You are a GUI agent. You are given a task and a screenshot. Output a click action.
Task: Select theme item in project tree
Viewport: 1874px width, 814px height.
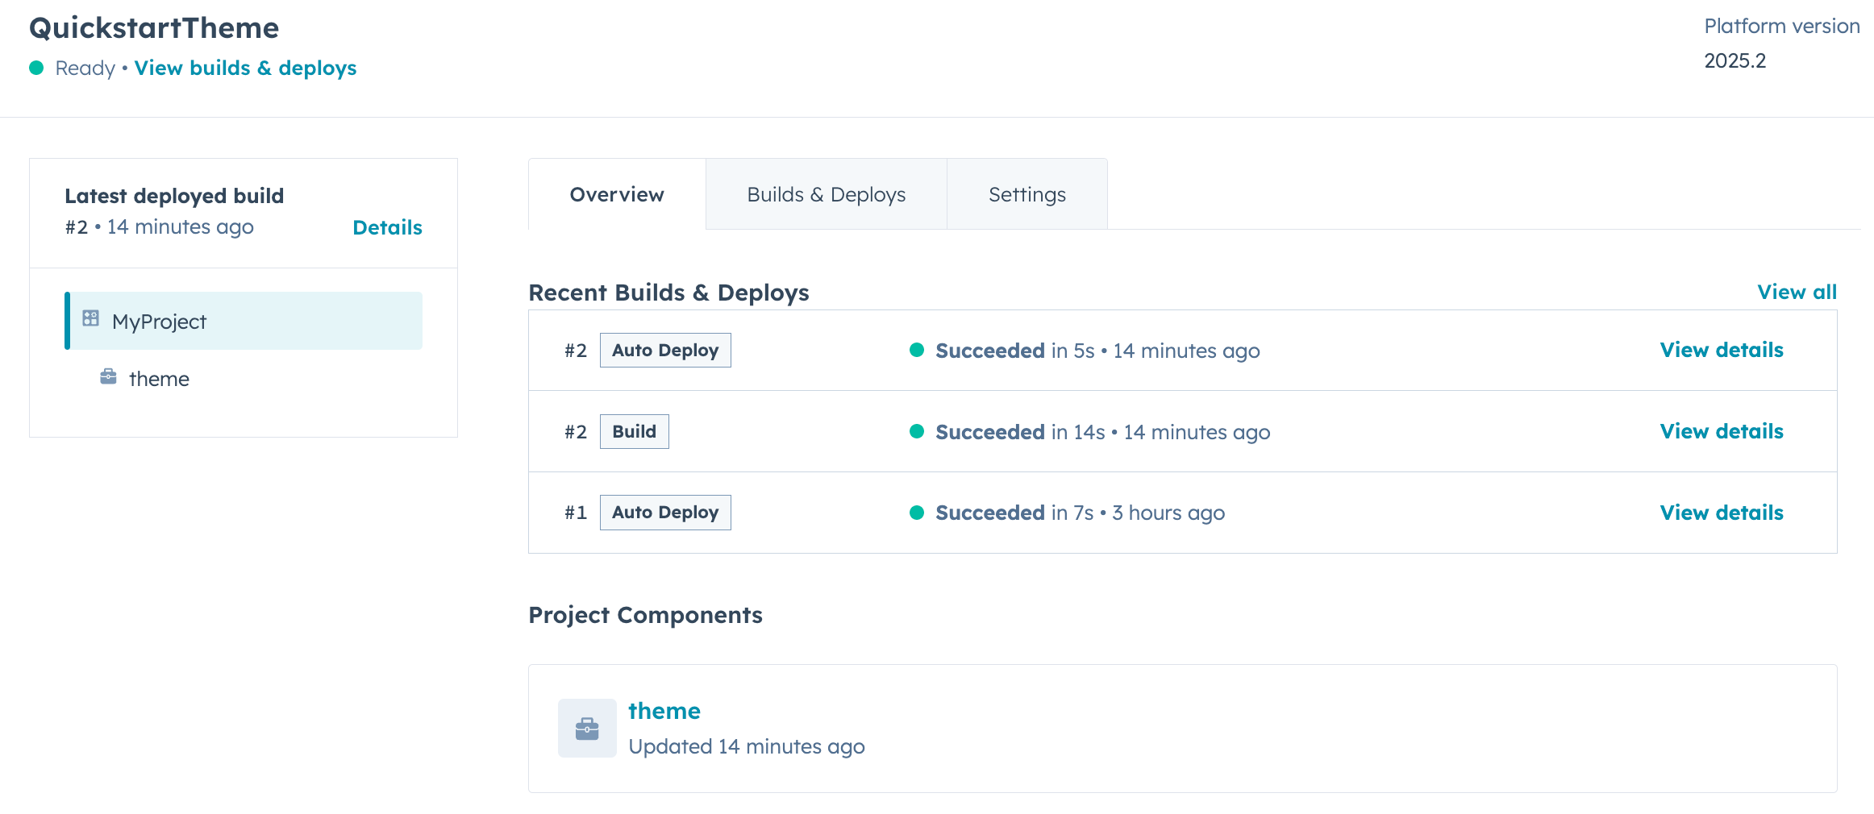click(x=159, y=379)
